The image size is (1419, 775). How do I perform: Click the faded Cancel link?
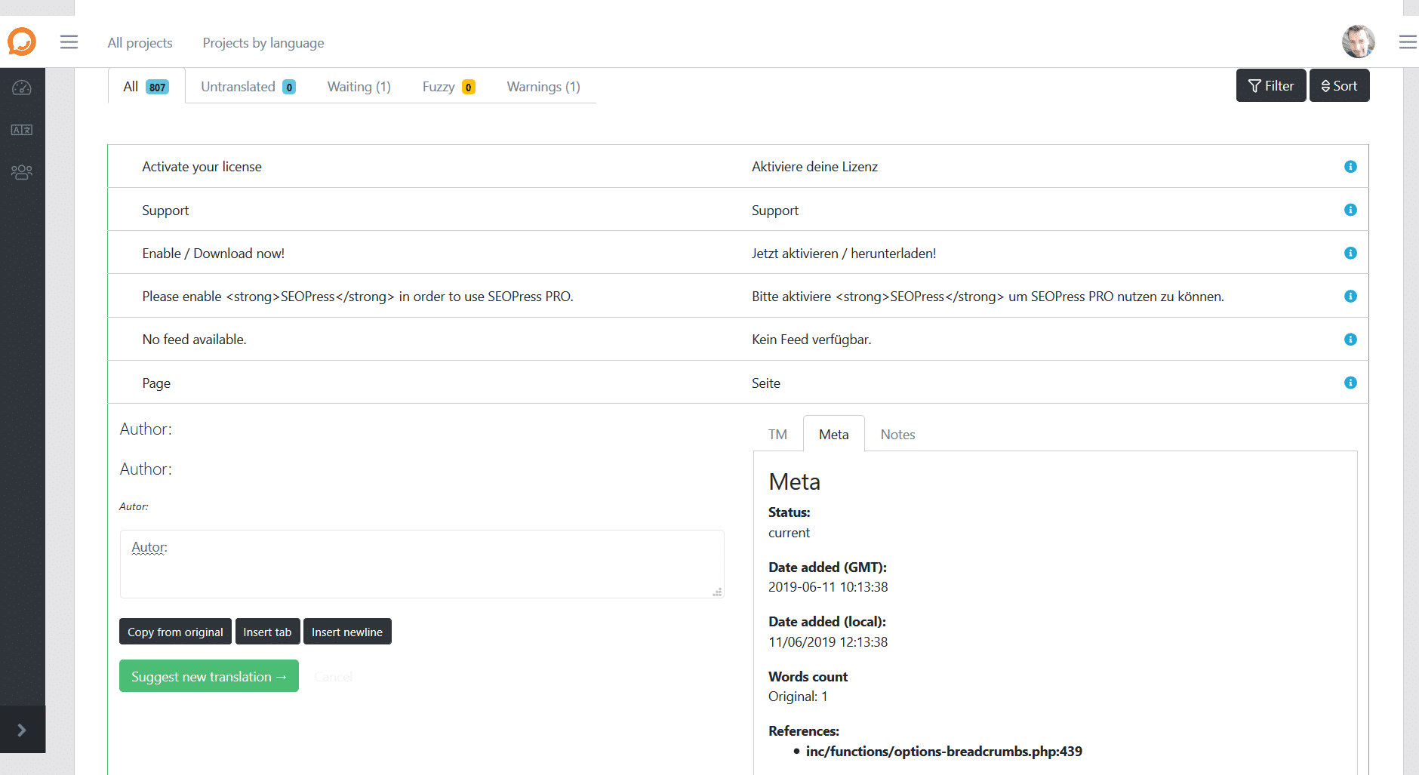(x=333, y=677)
